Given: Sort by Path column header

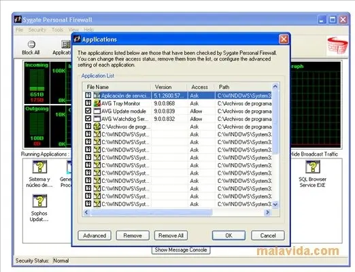Looking at the screenshot, I should (243, 87).
